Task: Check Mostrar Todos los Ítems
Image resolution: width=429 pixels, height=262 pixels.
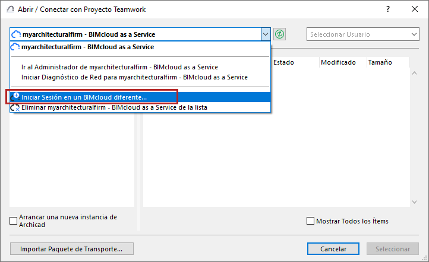Action: [310, 221]
